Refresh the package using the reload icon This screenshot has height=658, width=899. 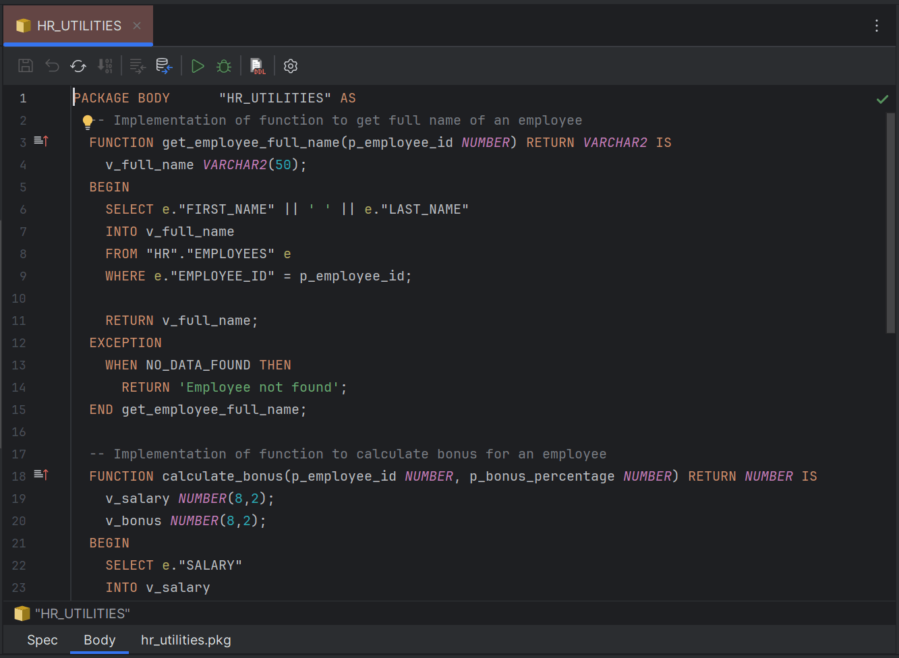coord(78,65)
